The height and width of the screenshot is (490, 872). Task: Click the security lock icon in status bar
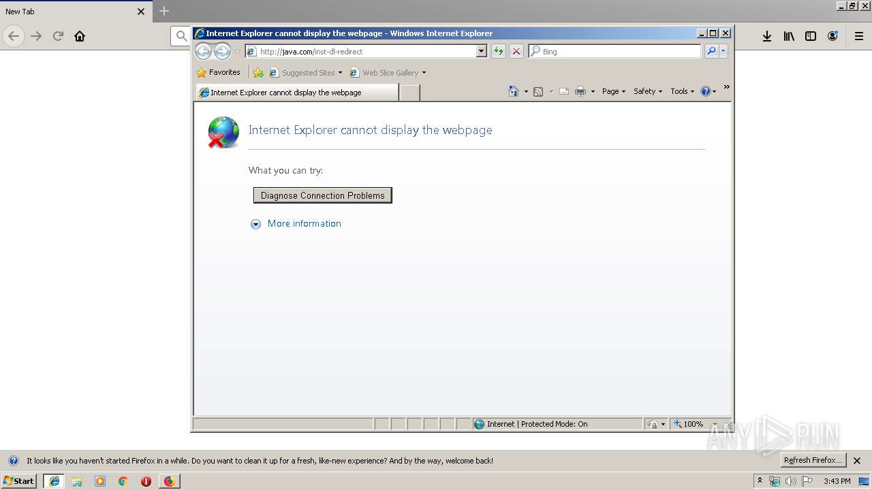[653, 424]
